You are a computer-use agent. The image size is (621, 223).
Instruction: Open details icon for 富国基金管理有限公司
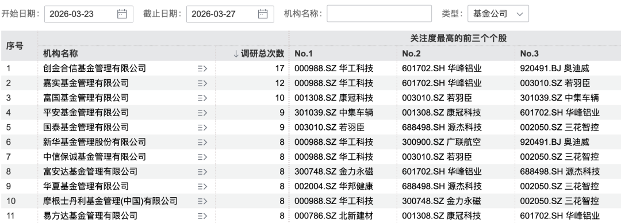(202, 98)
